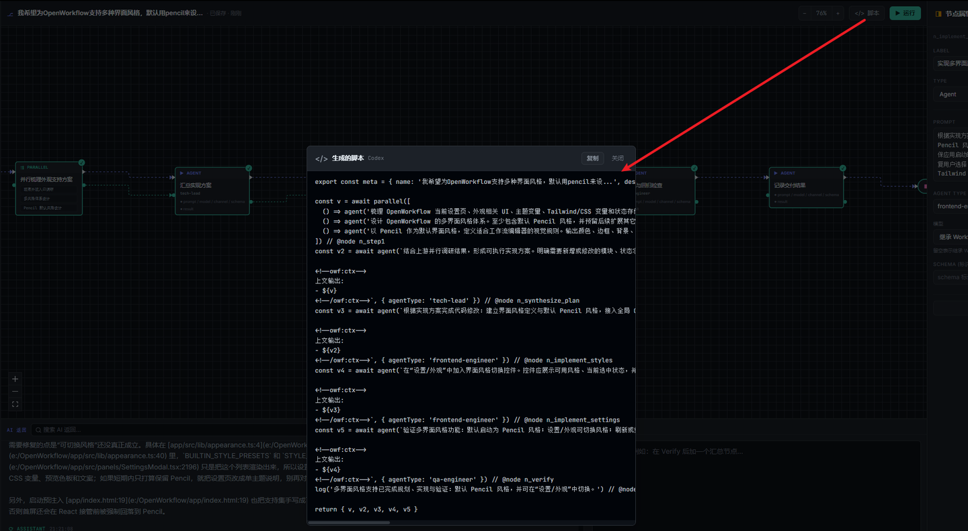
Task: Click the 节点属性 panel header icon
Action: click(939, 13)
